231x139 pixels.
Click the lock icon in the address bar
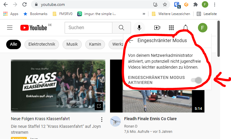coord(36,4)
